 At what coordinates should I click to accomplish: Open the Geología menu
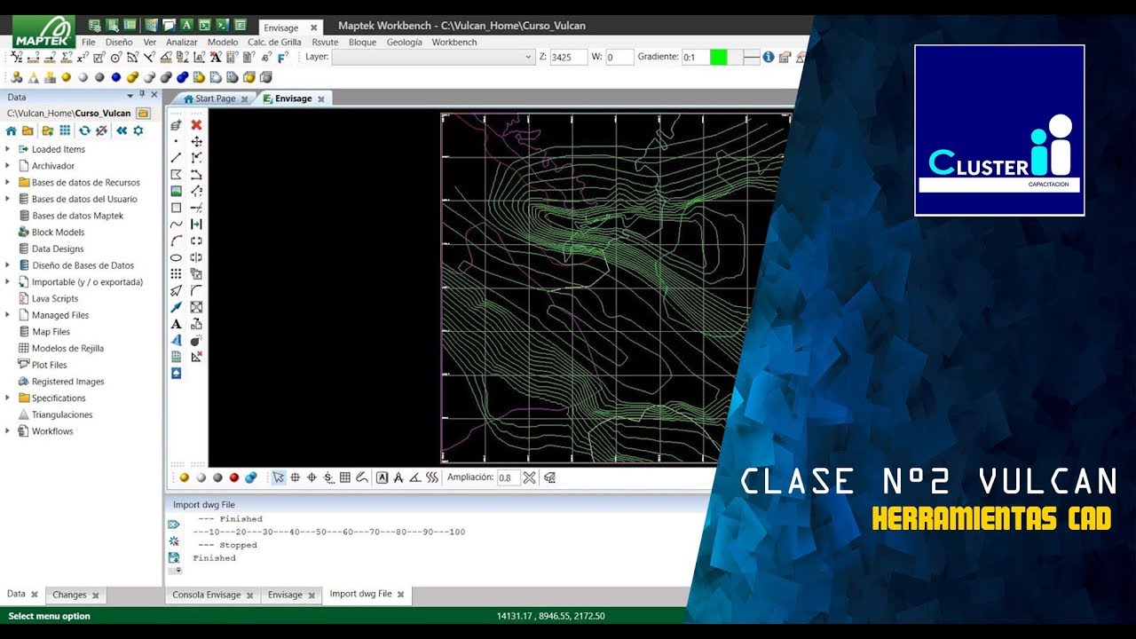(405, 42)
